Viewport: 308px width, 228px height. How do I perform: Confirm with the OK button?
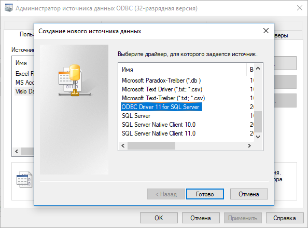[x=159, y=218]
